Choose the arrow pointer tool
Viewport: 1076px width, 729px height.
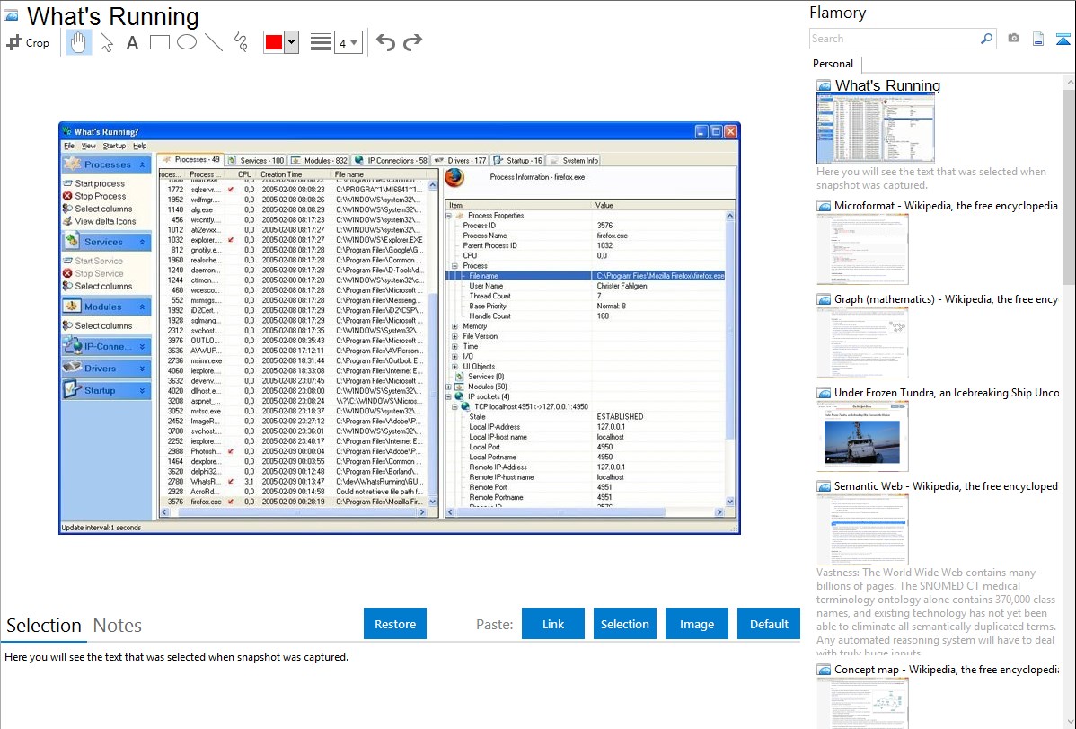click(106, 42)
